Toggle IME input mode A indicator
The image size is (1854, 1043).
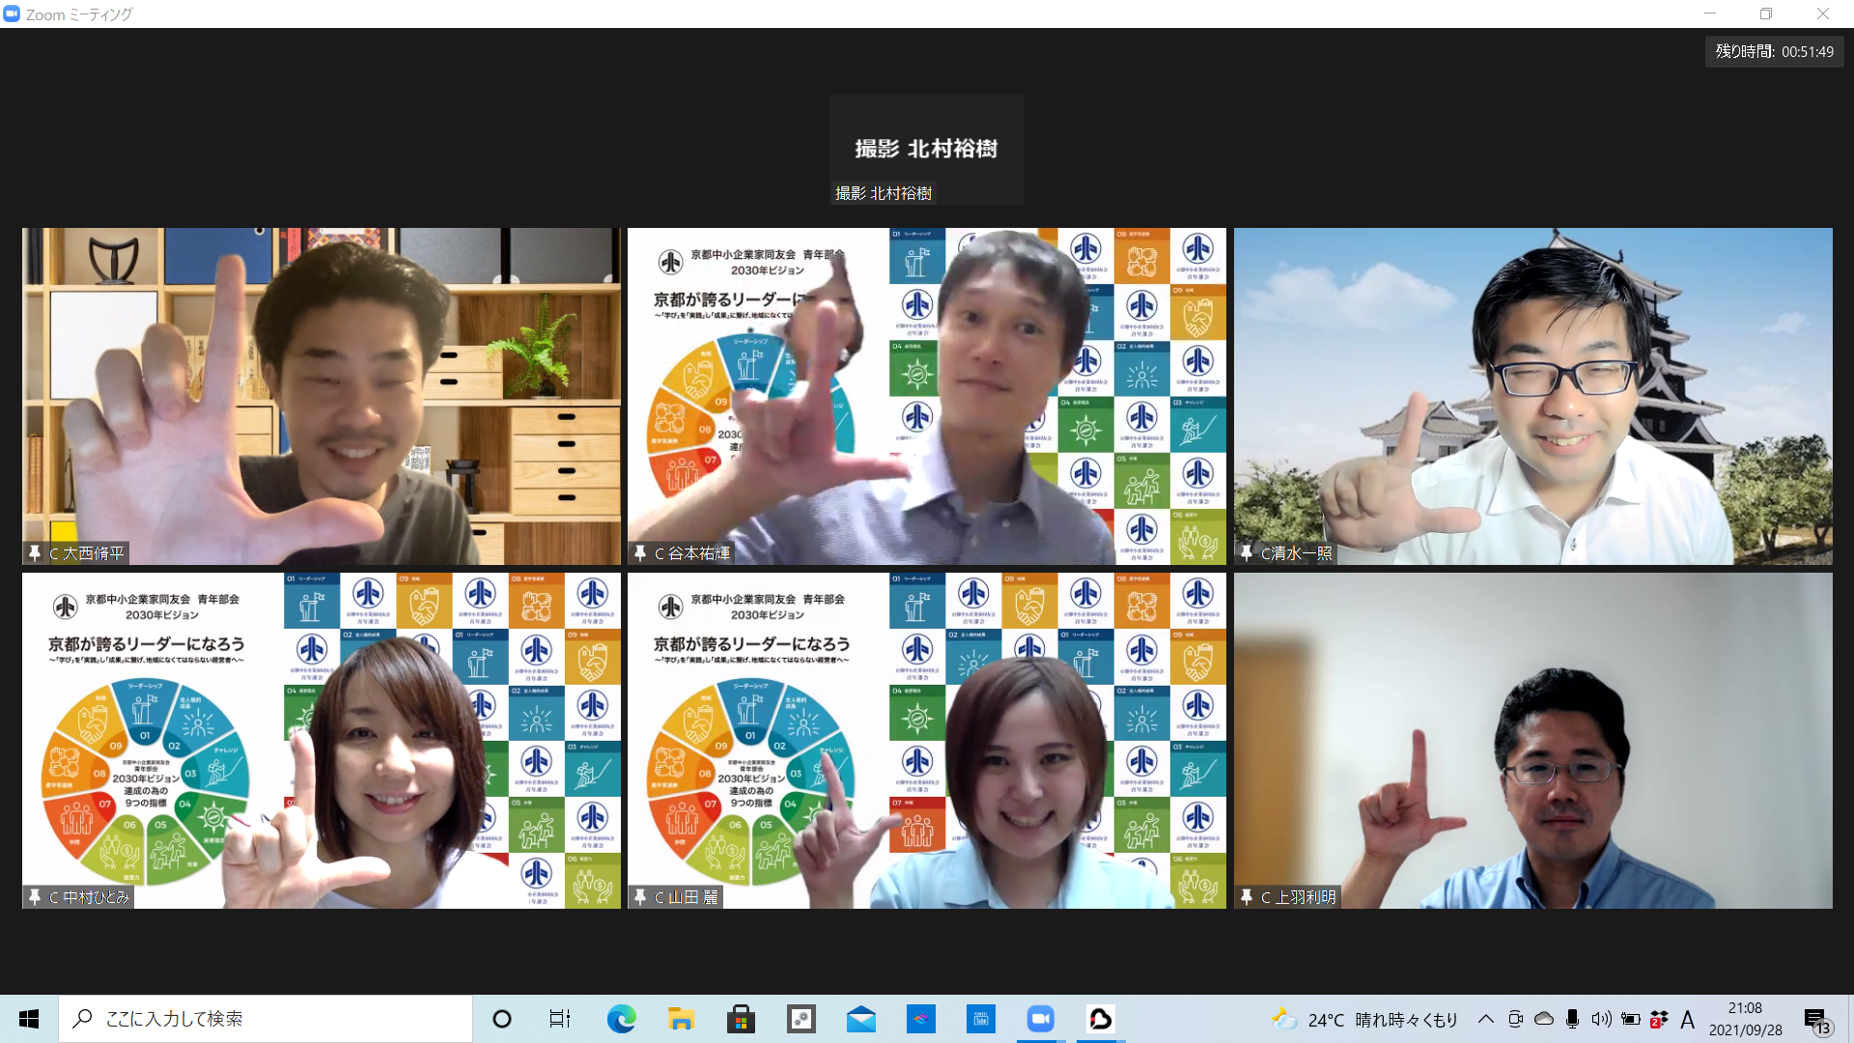1687,1019
